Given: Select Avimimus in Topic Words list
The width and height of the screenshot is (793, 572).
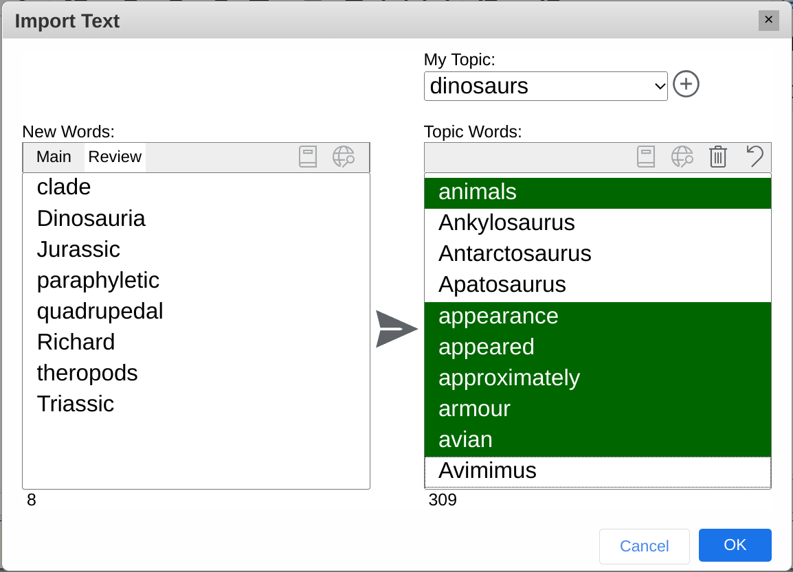Looking at the screenshot, I should [598, 472].
